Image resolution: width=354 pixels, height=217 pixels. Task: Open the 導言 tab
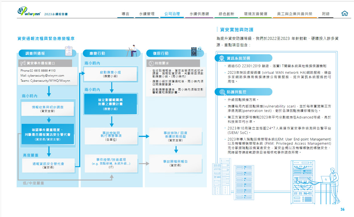(125, 14)
